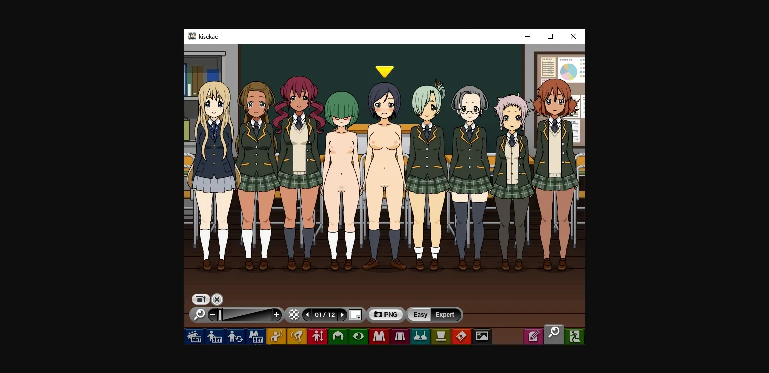Open the body height adjustment tool
769x373 pixels.
(317, 336)
